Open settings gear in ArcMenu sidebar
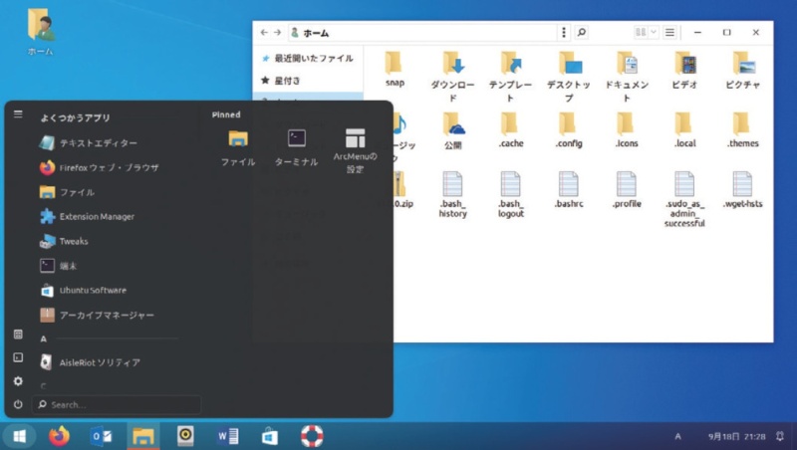 tap(18, 381)
